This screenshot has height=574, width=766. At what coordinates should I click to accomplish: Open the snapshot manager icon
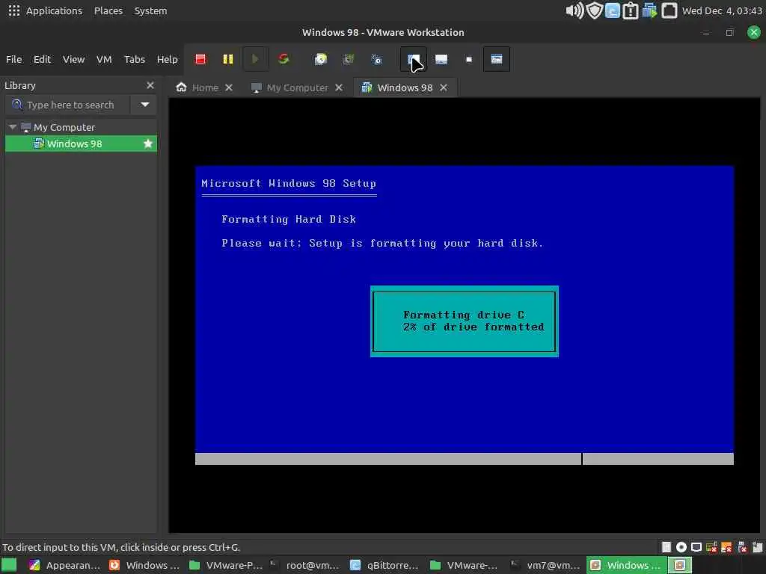pos(376,59)
